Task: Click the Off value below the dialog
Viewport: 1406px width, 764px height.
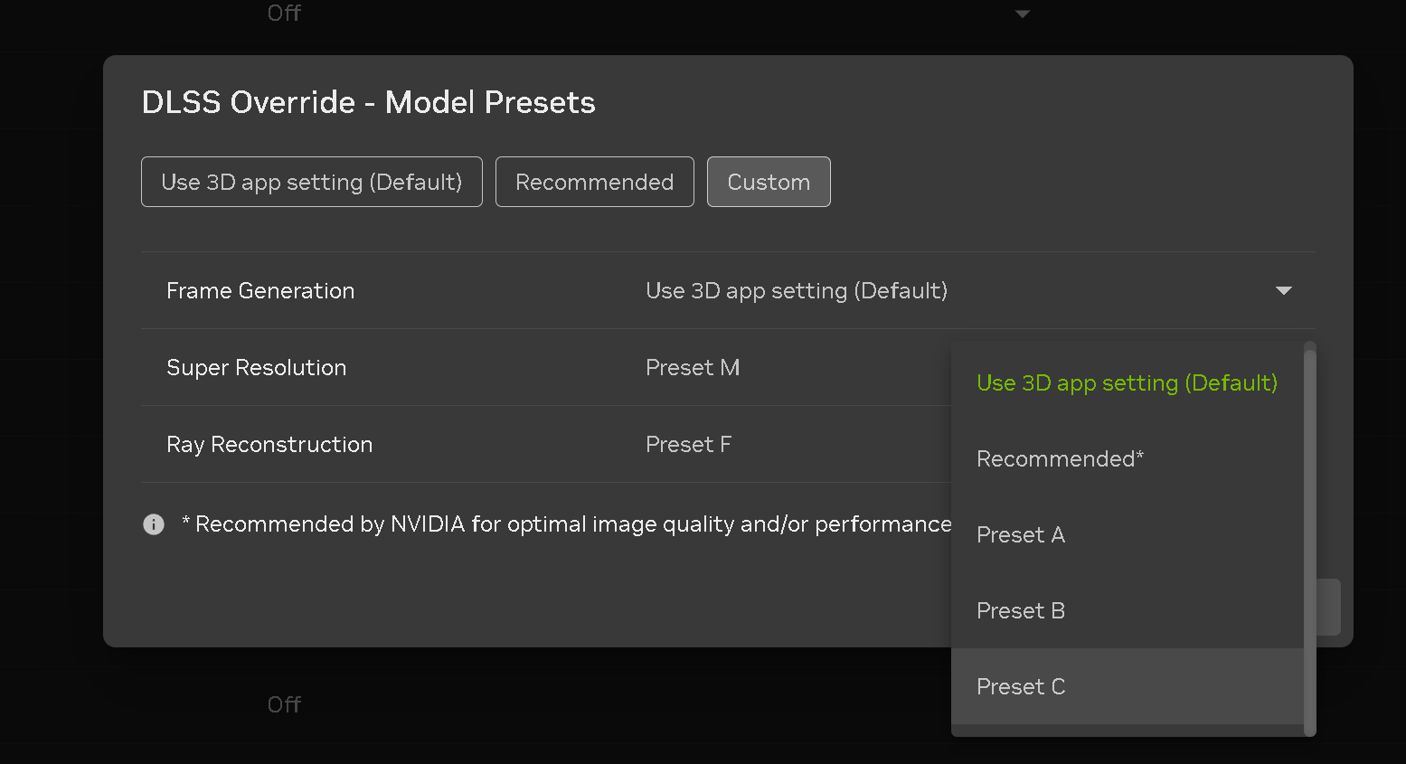Action: tap(284, 704)
